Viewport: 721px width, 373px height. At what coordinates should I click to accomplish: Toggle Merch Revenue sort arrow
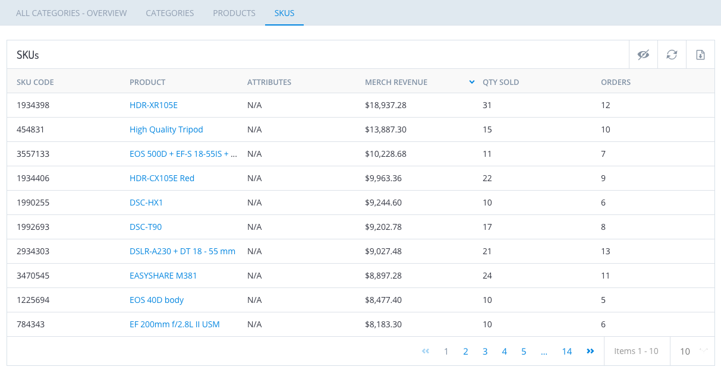(x=471, y=82)
